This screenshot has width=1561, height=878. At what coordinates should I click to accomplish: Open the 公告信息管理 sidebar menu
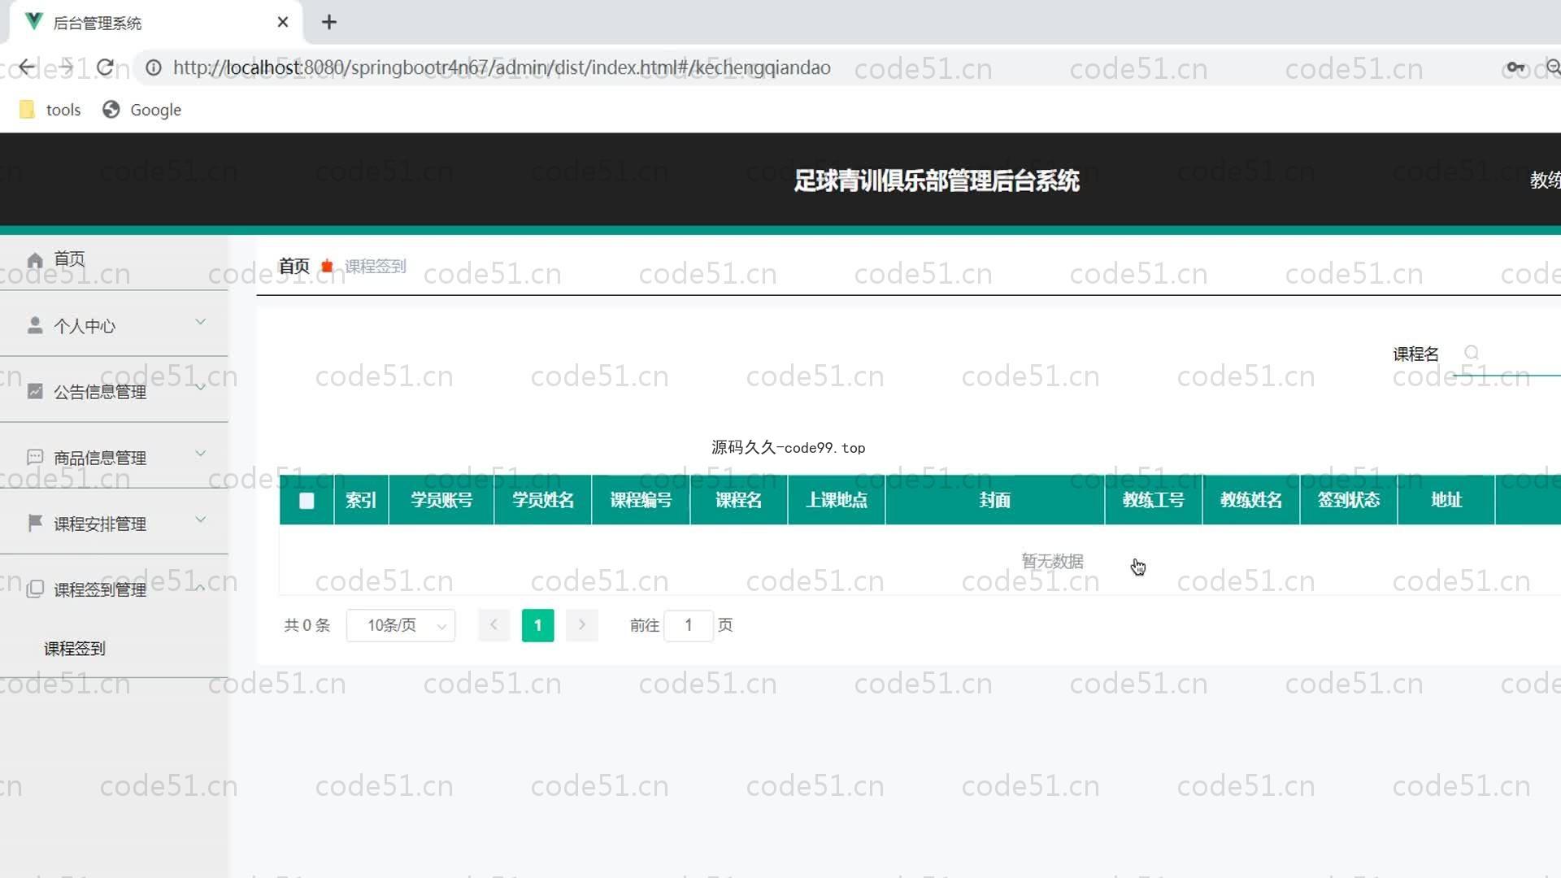click(x=114, y=391)
